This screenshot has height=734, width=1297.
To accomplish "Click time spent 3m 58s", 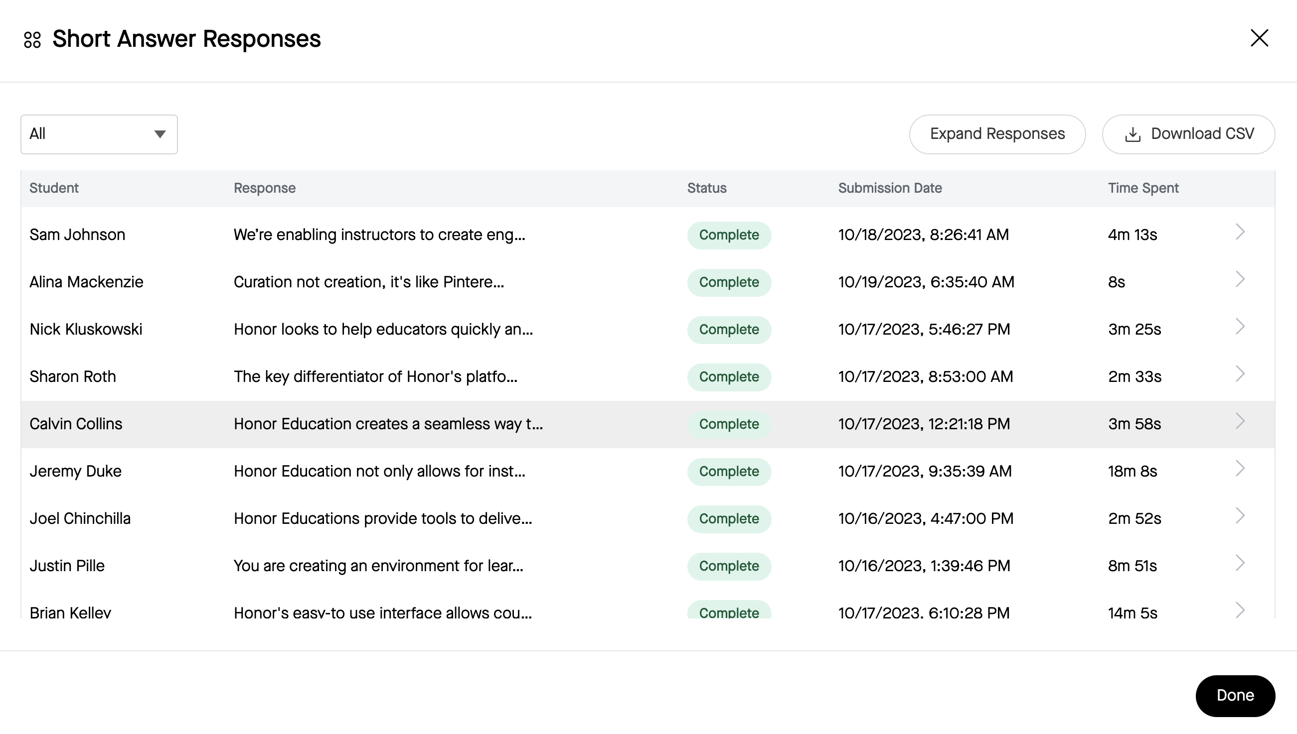I will pos(1134,424).
